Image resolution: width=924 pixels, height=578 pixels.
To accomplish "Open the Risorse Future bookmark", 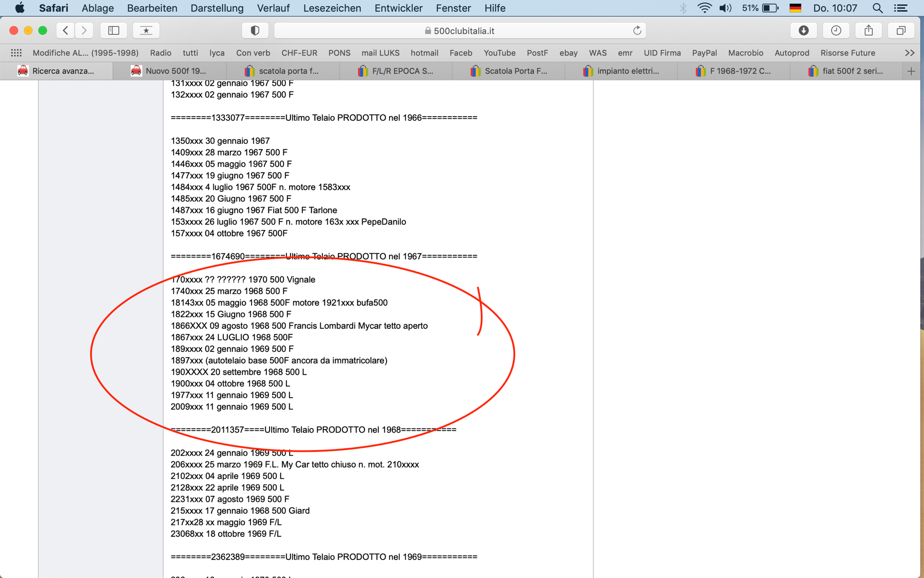I will [848, 53].
